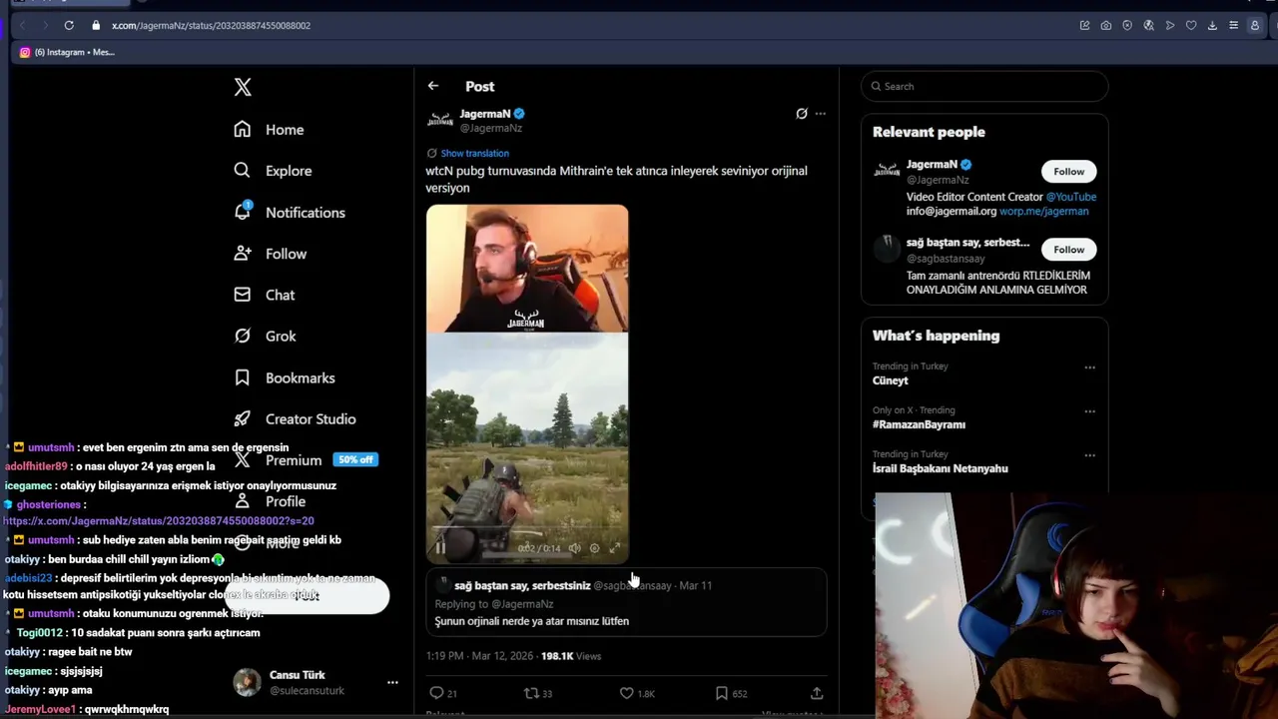This screenshot has height=719, width=1278.
Task: Click the browser snapshot camera icon
Action: pos(1105,25)
